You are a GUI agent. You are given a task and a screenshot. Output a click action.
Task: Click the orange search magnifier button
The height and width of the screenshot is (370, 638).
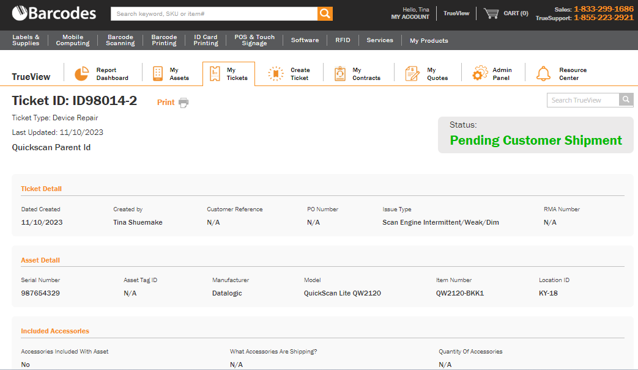pyautogui.click(x=325, y=14)
